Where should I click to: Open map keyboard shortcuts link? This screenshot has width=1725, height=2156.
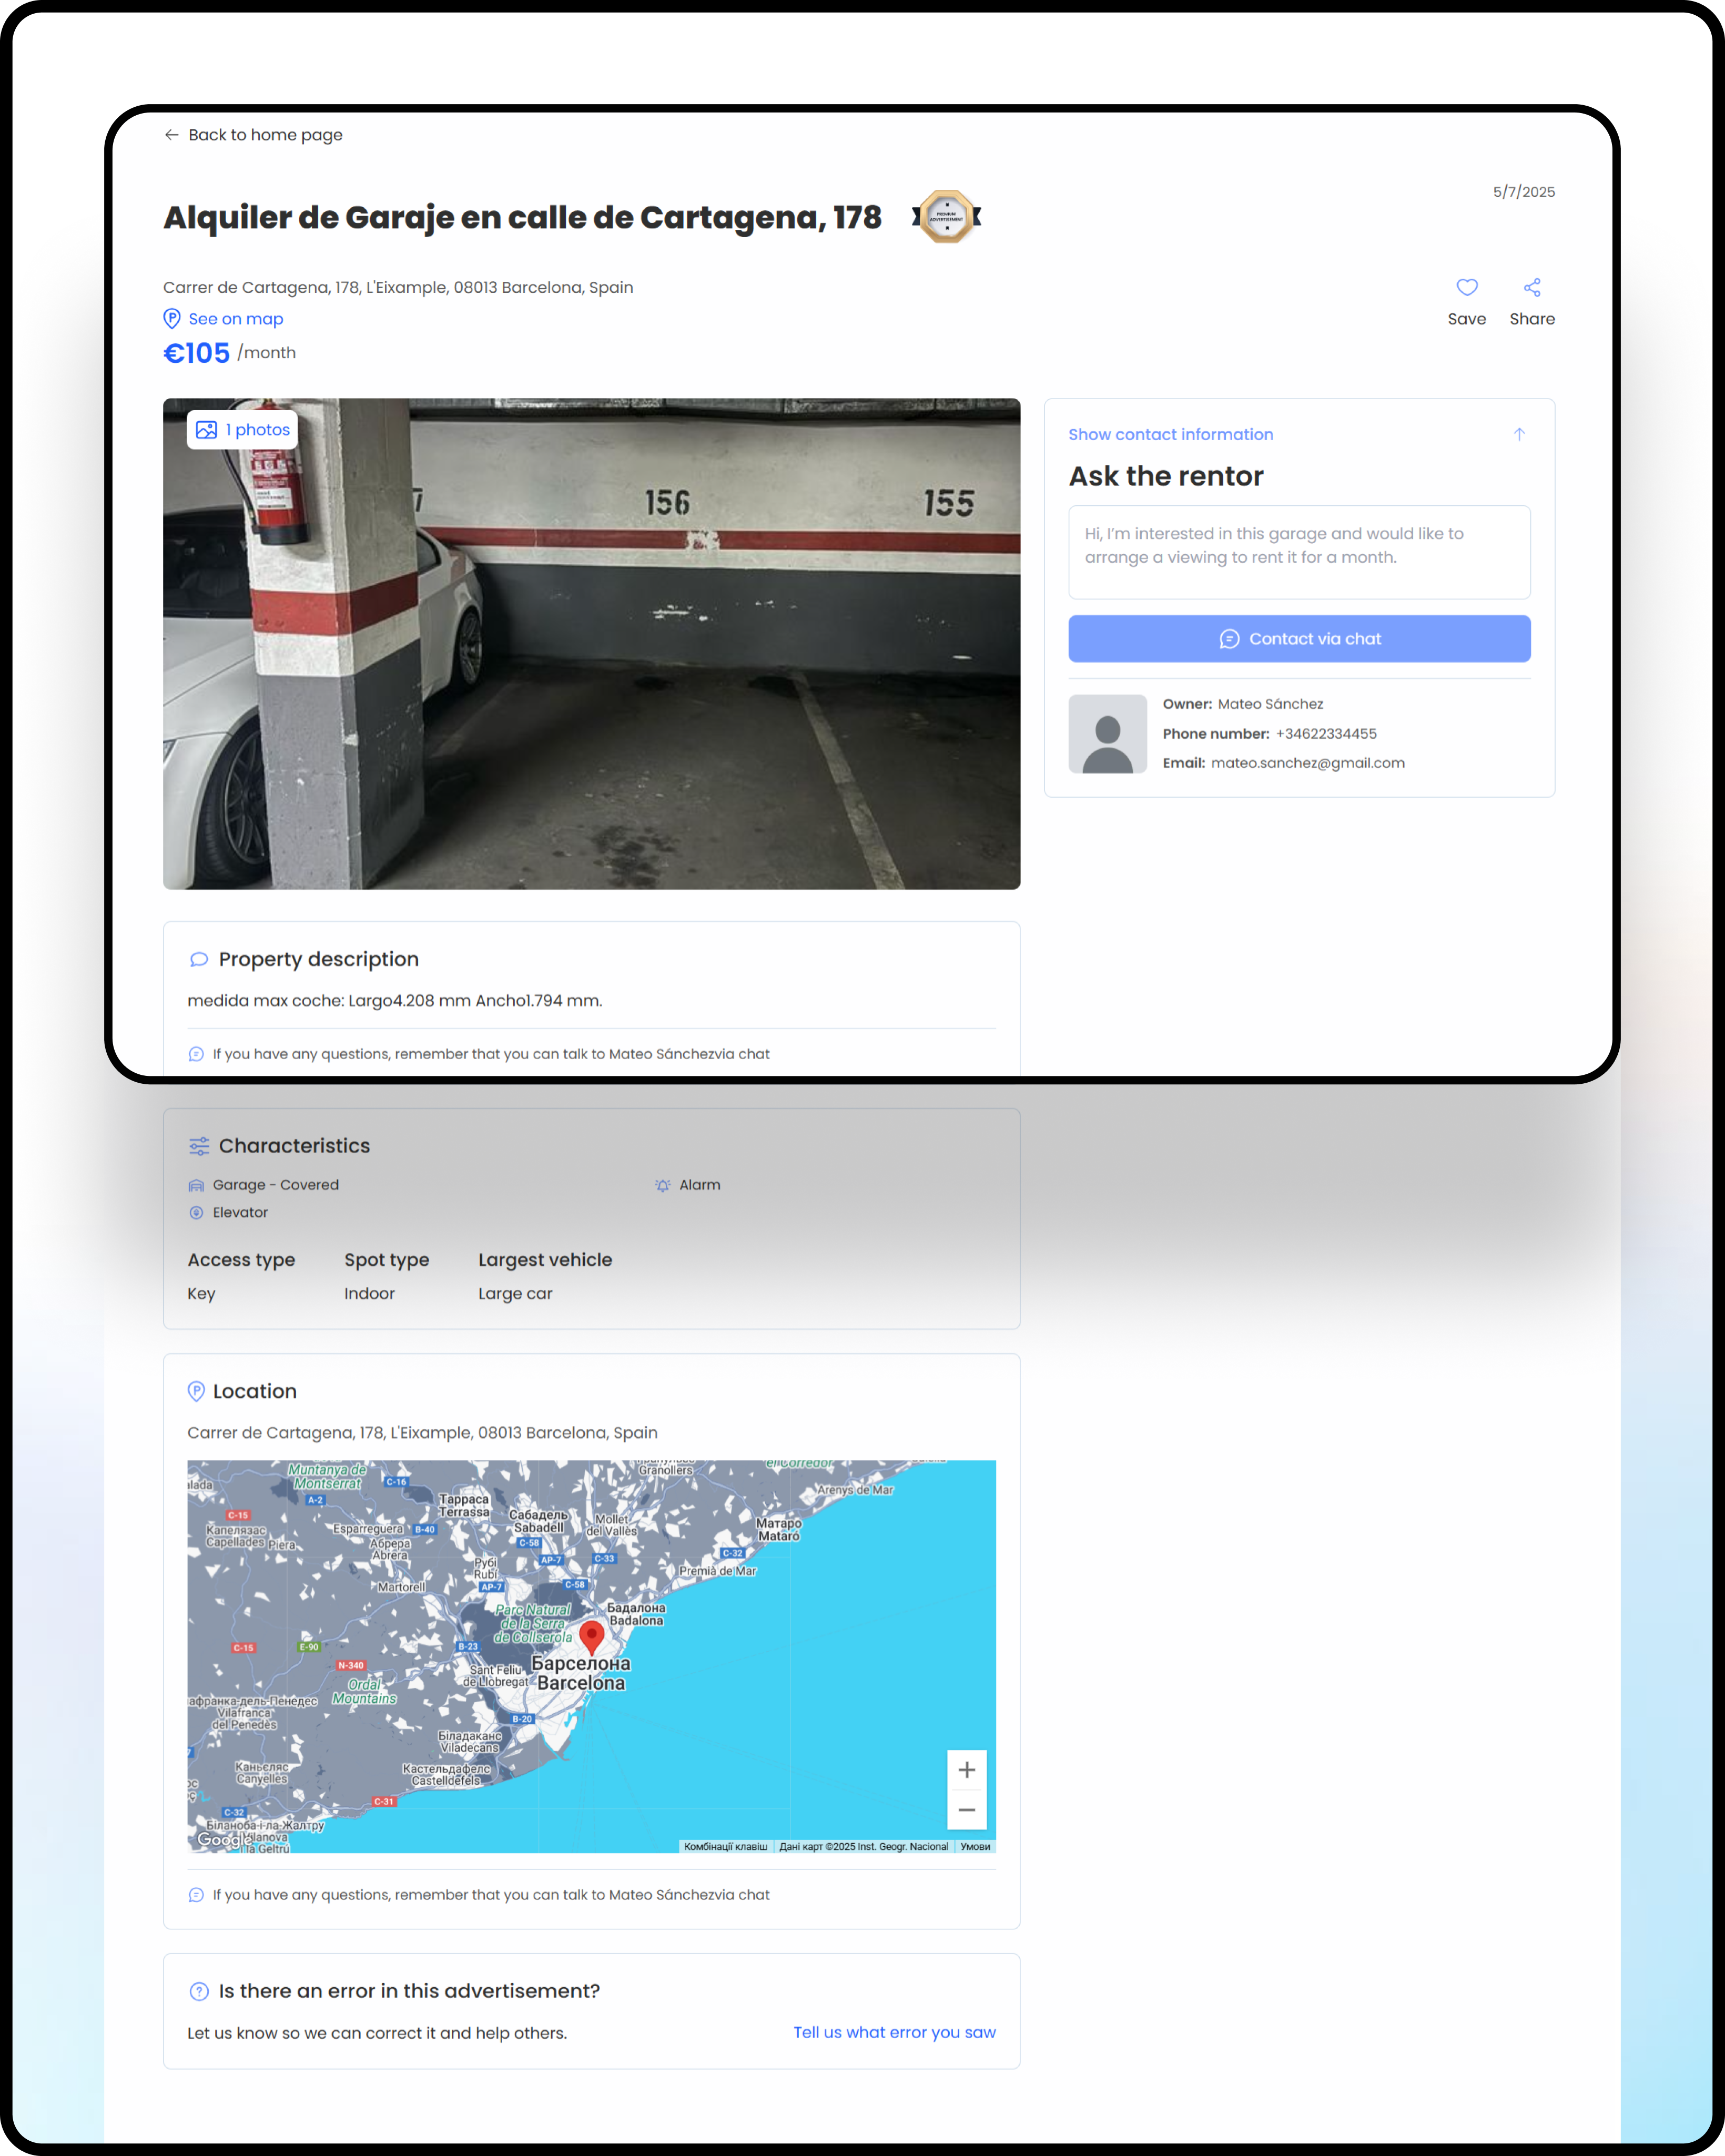(x=725, y=1847)
